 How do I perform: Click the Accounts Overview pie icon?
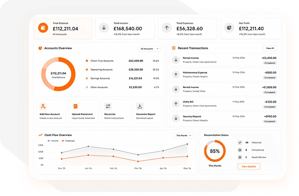(40, 48)
